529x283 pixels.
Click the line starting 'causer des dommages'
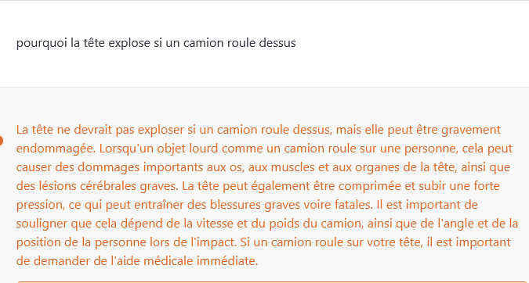tap(263, 167)
